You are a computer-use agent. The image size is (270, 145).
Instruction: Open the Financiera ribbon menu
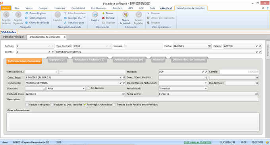(60, 8)
